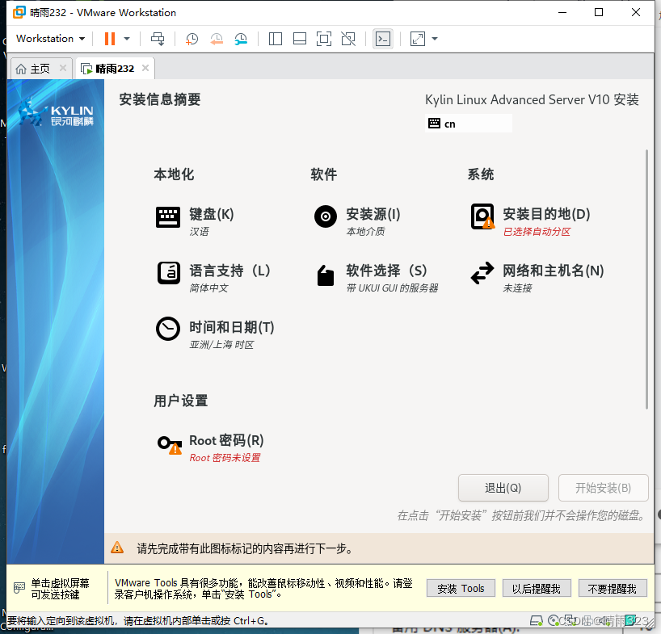Viewport: 661px width, 634px height.
Task: Send Ctrl+Alt+Del to the VM
Action: (158, 39)
